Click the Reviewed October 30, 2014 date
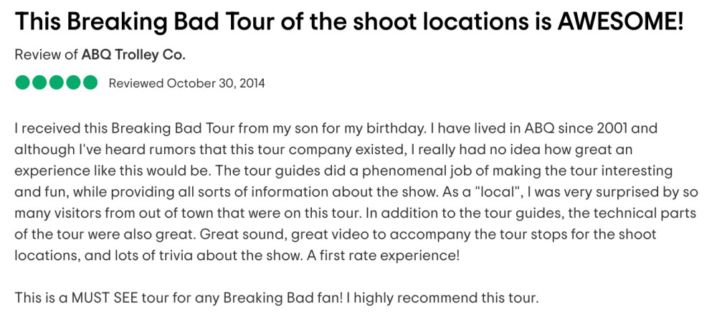The height and width of the screenshot is (319, 717). point(186,84)
